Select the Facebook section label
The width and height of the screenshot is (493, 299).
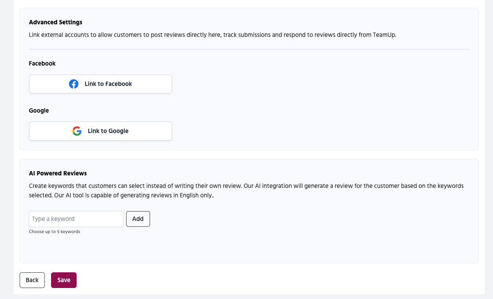pos(42,64)
